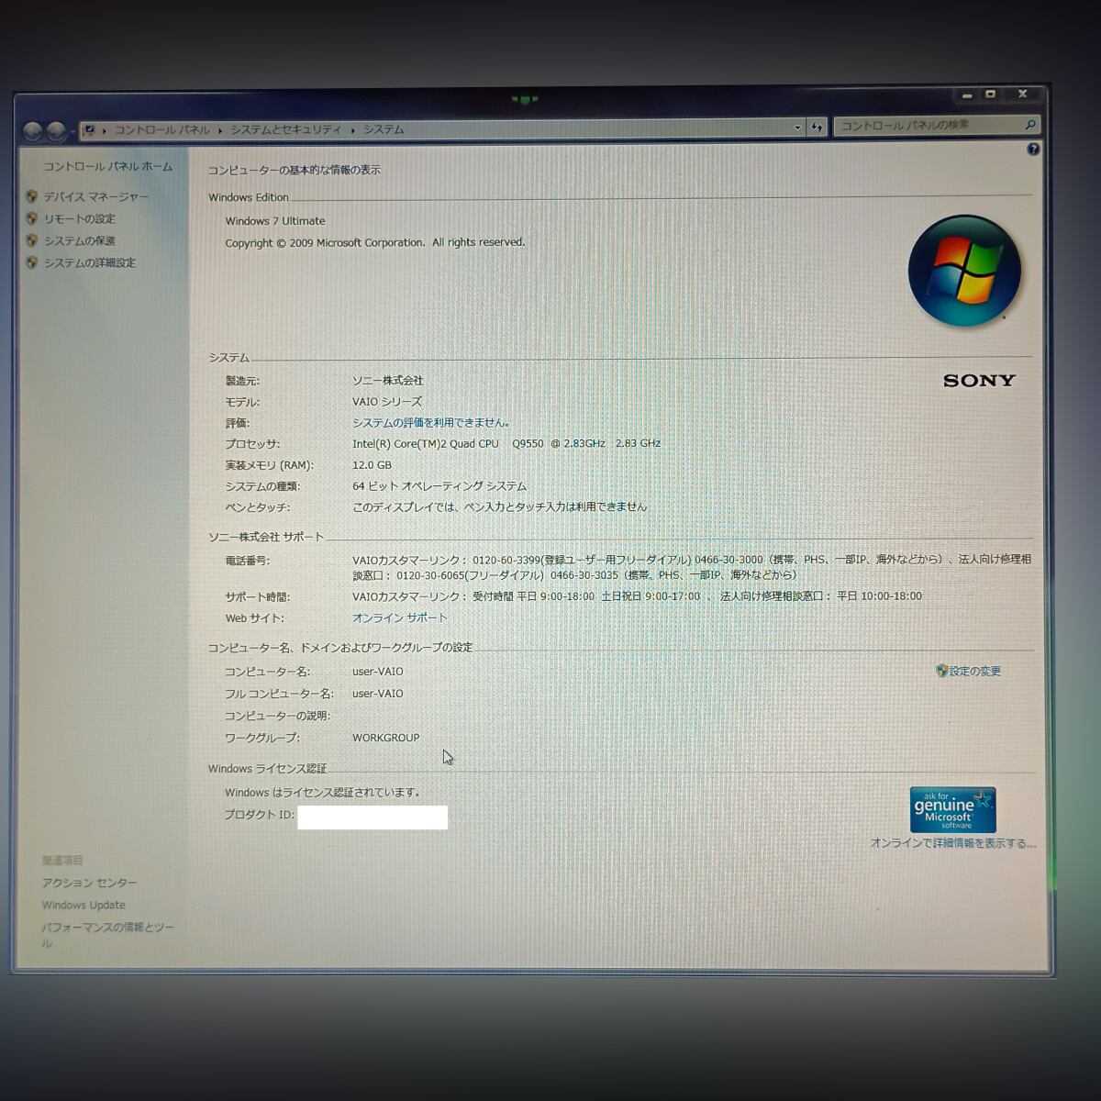Image resolution: width=1101 pixels, height=1101 pixels.
Task: Click the SONY manufacturer logo
Action: coord(979,380)
